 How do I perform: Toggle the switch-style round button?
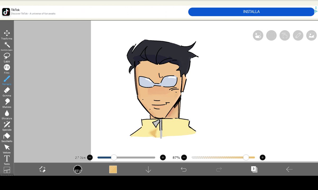pos(258,35)
